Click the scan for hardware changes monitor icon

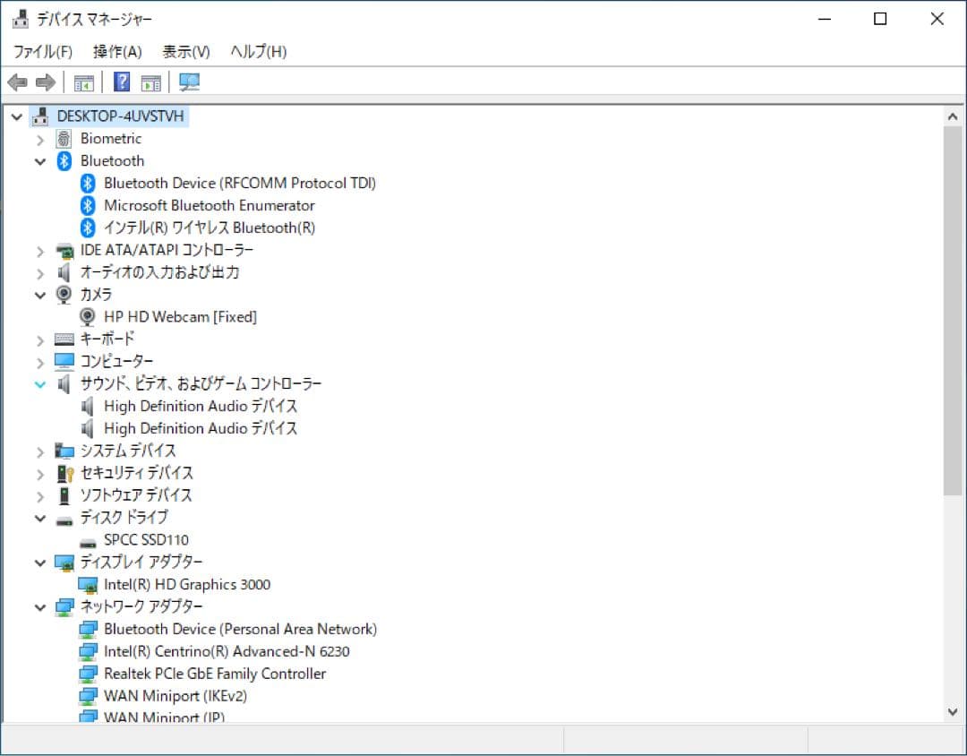[189, 82]
